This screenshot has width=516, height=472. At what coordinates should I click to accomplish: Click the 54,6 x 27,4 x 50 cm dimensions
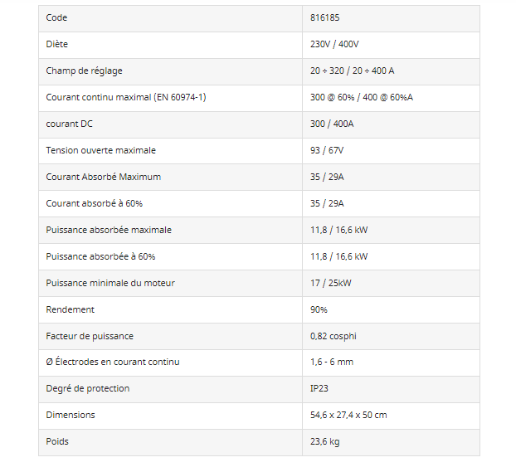click(348, 415)
